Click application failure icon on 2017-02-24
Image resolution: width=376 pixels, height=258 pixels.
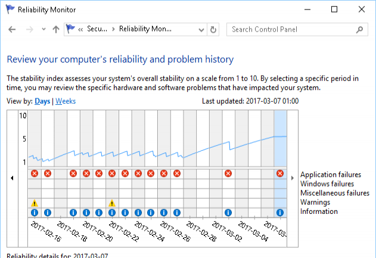(x=138, y=173)
